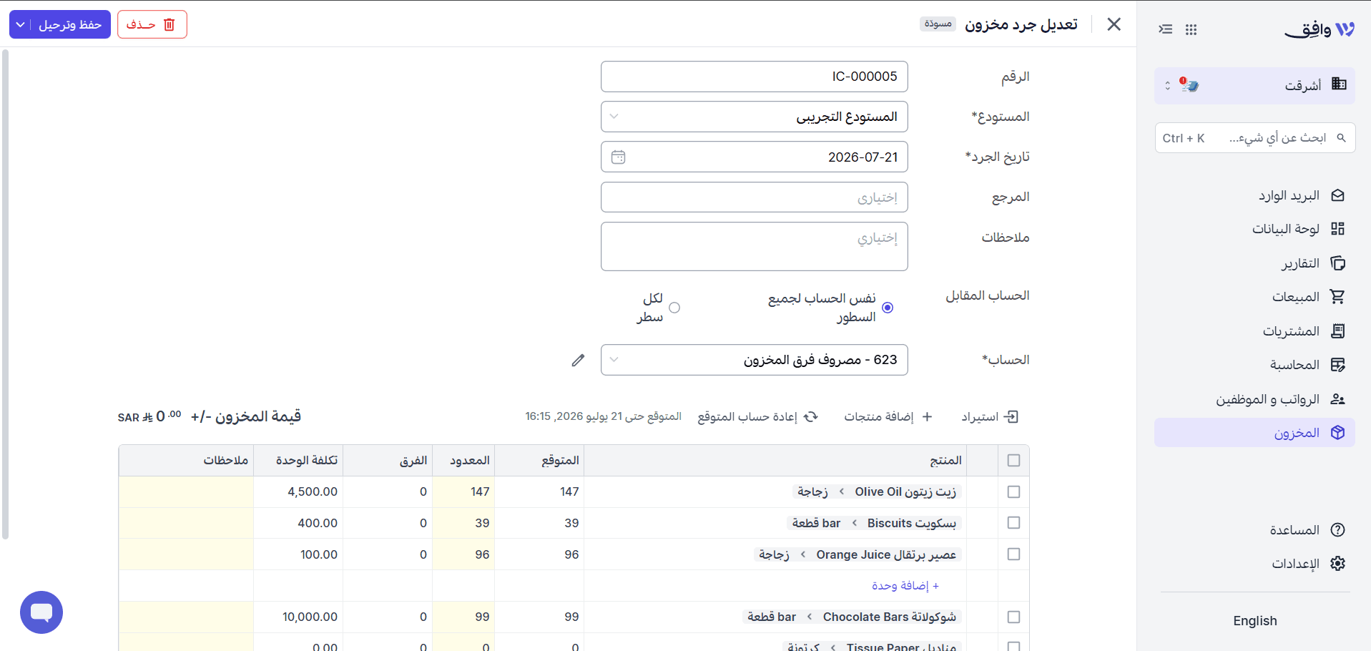Open notifications icon with red badge
1371x651 pixels.
(1189, 85)
